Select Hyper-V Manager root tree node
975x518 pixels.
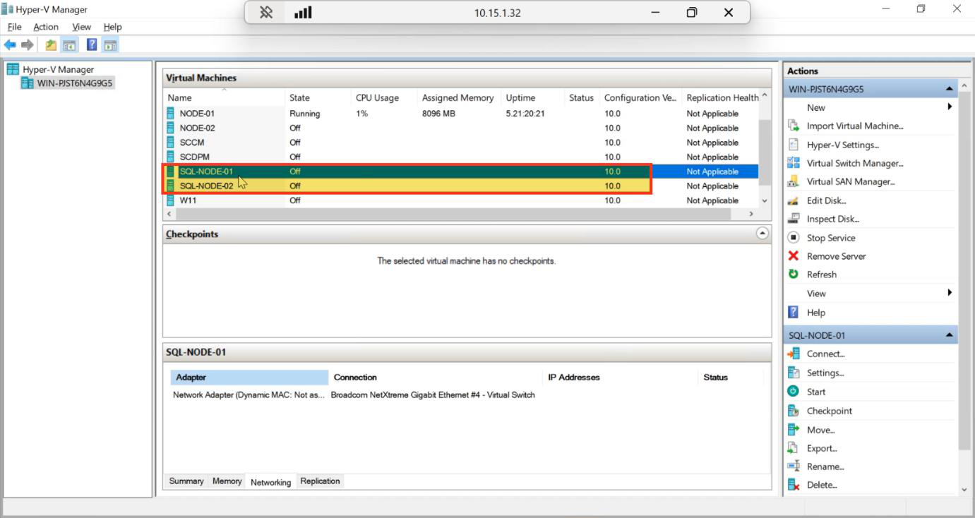[58, 69]
